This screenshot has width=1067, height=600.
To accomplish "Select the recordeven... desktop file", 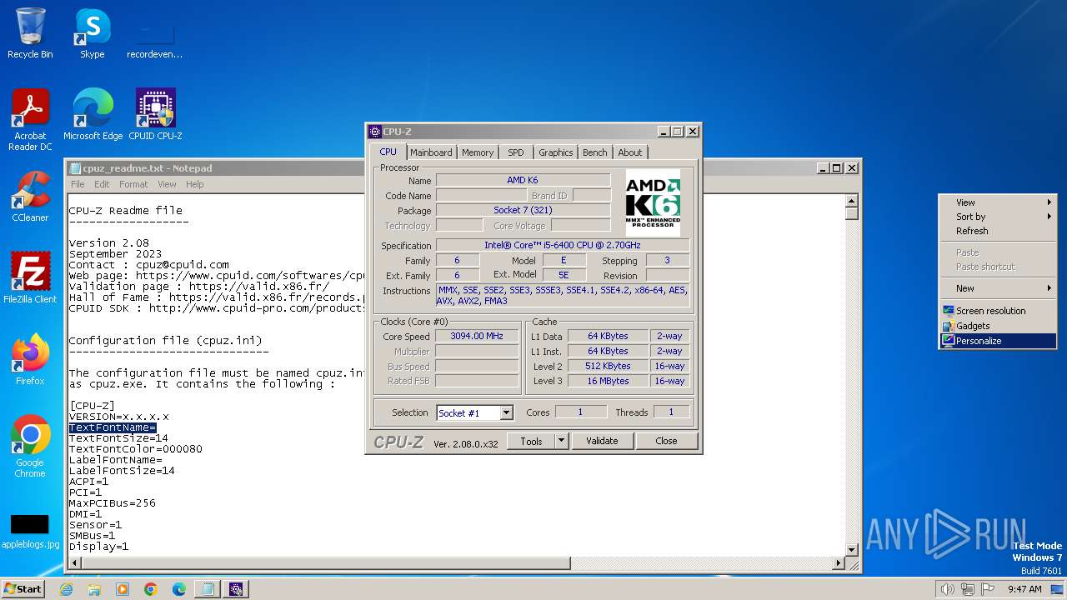I will click(x=155, y=39).
